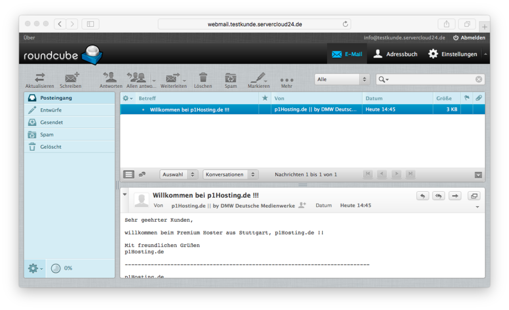The image size is (509, 310).
Task: Mark message as Spam via toolbar
Action: tap(231, 77)
